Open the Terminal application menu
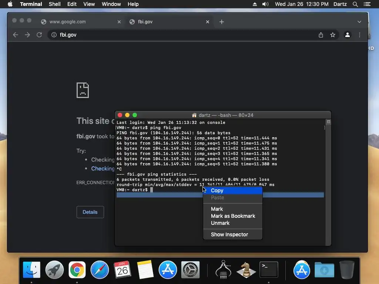This screenshot has width=379, height=284. 31,4
